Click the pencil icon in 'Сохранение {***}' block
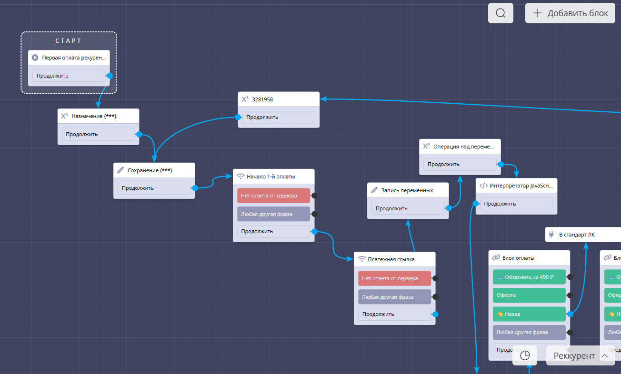621x374 pixels. [x=120, y=170]
